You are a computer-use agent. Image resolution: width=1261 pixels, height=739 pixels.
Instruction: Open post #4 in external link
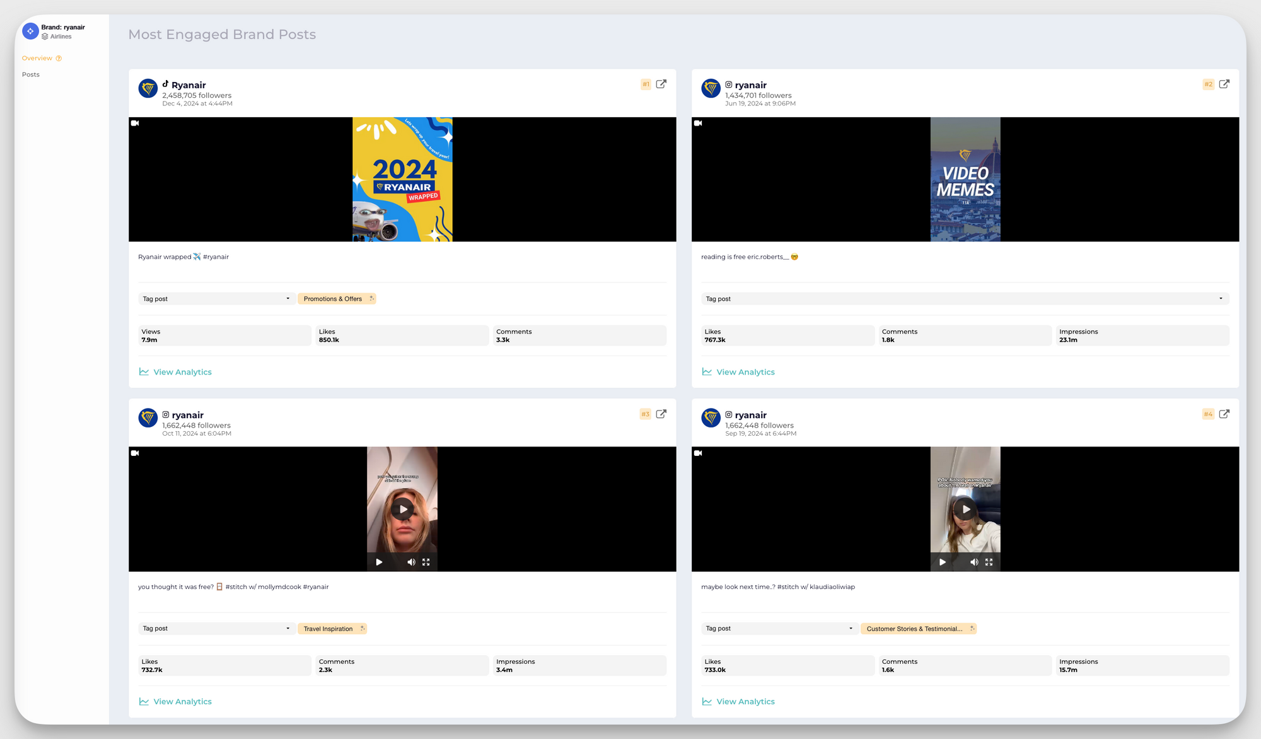point(1224,414)
